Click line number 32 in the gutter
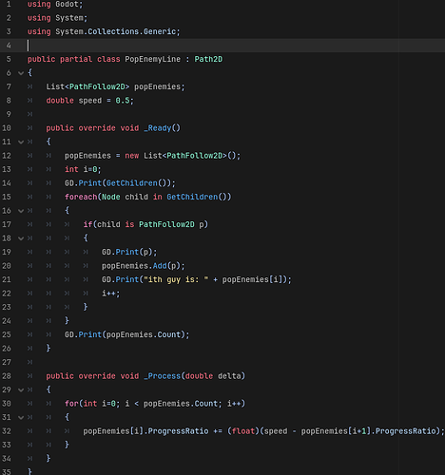 [x=7, y=431]
